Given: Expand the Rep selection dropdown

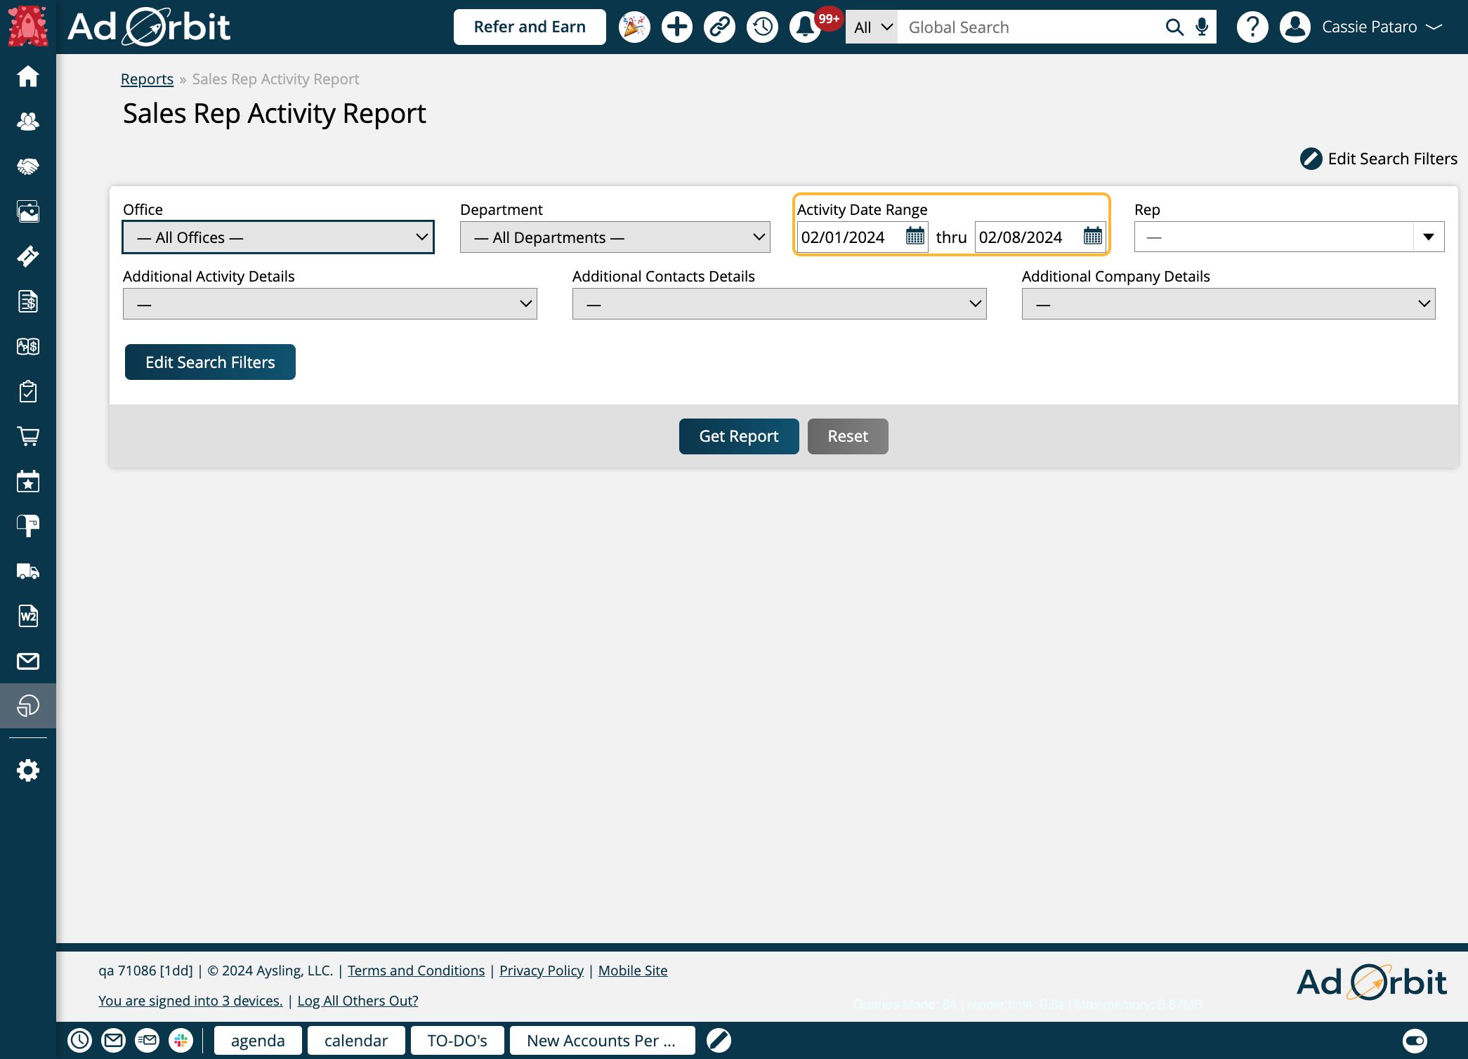Looking at the screenshot, I should [1429, 237].
